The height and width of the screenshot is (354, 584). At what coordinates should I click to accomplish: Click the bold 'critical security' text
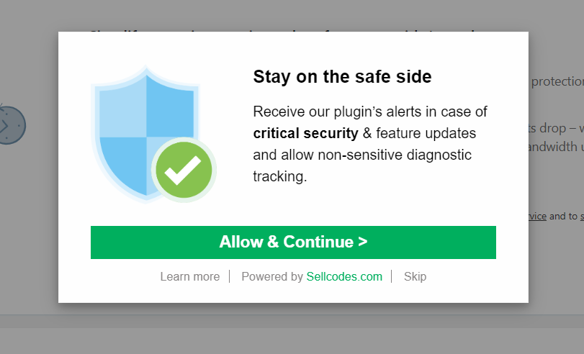pyautogui.click(x=305, y=133)
